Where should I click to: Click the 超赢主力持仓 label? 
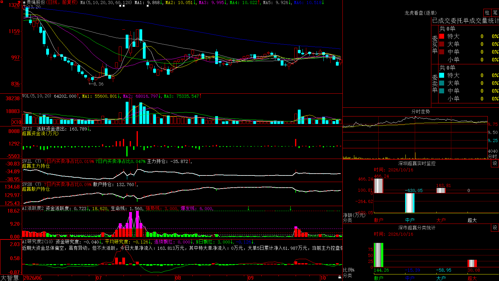click(x=36, y=166)
